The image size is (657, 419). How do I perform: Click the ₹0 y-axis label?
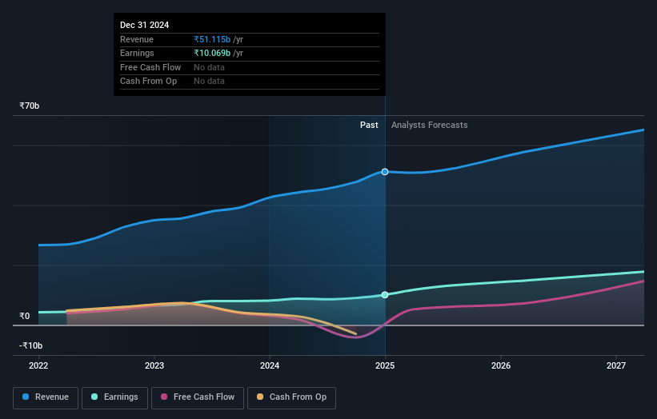click(25, 316)
